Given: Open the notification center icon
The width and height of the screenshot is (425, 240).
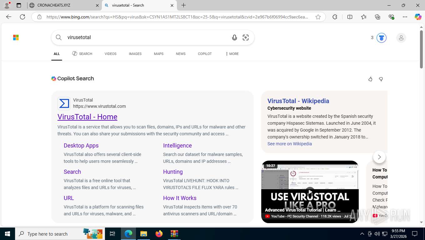Looking at the screenshot, I should tap(415, 234).
